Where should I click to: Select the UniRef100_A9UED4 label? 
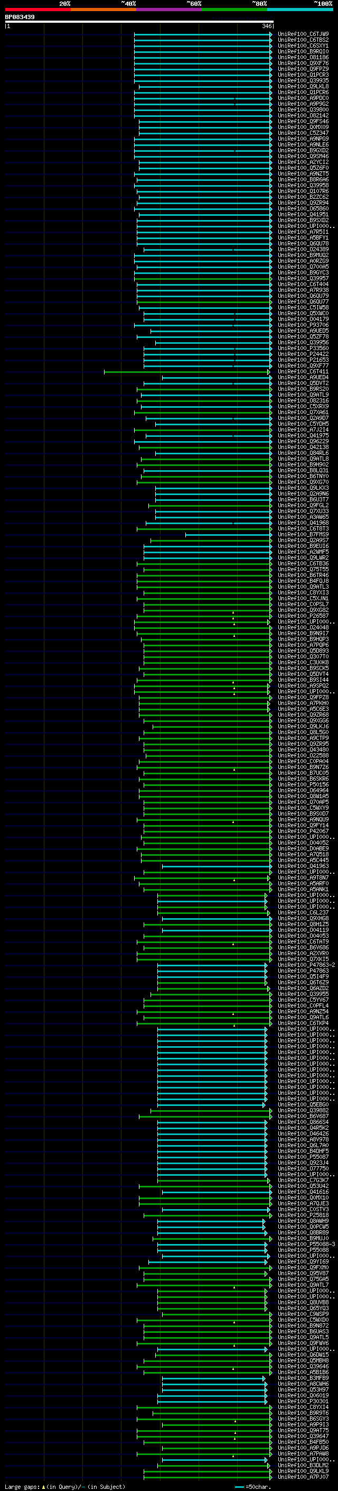(x=303, y=378)
